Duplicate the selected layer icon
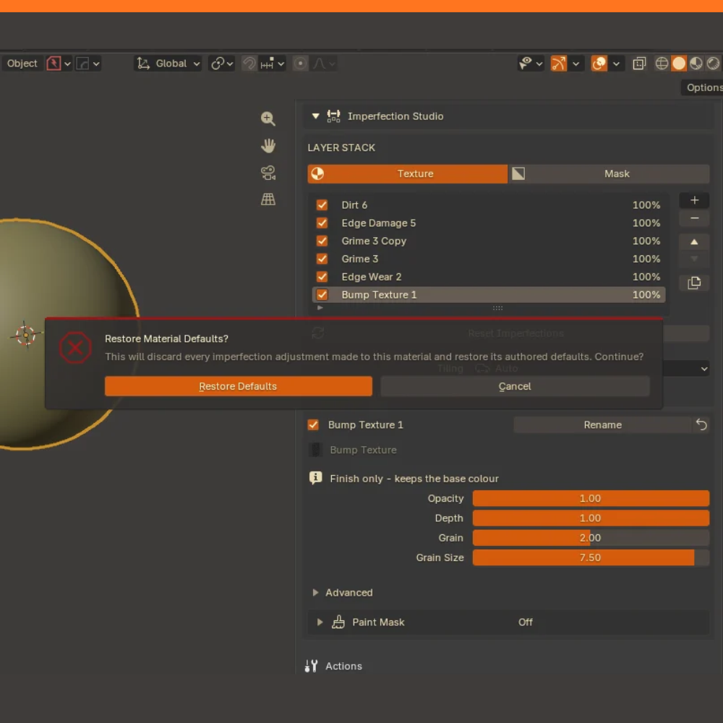This screenshot has width=723, height=723. pos(694,283)
